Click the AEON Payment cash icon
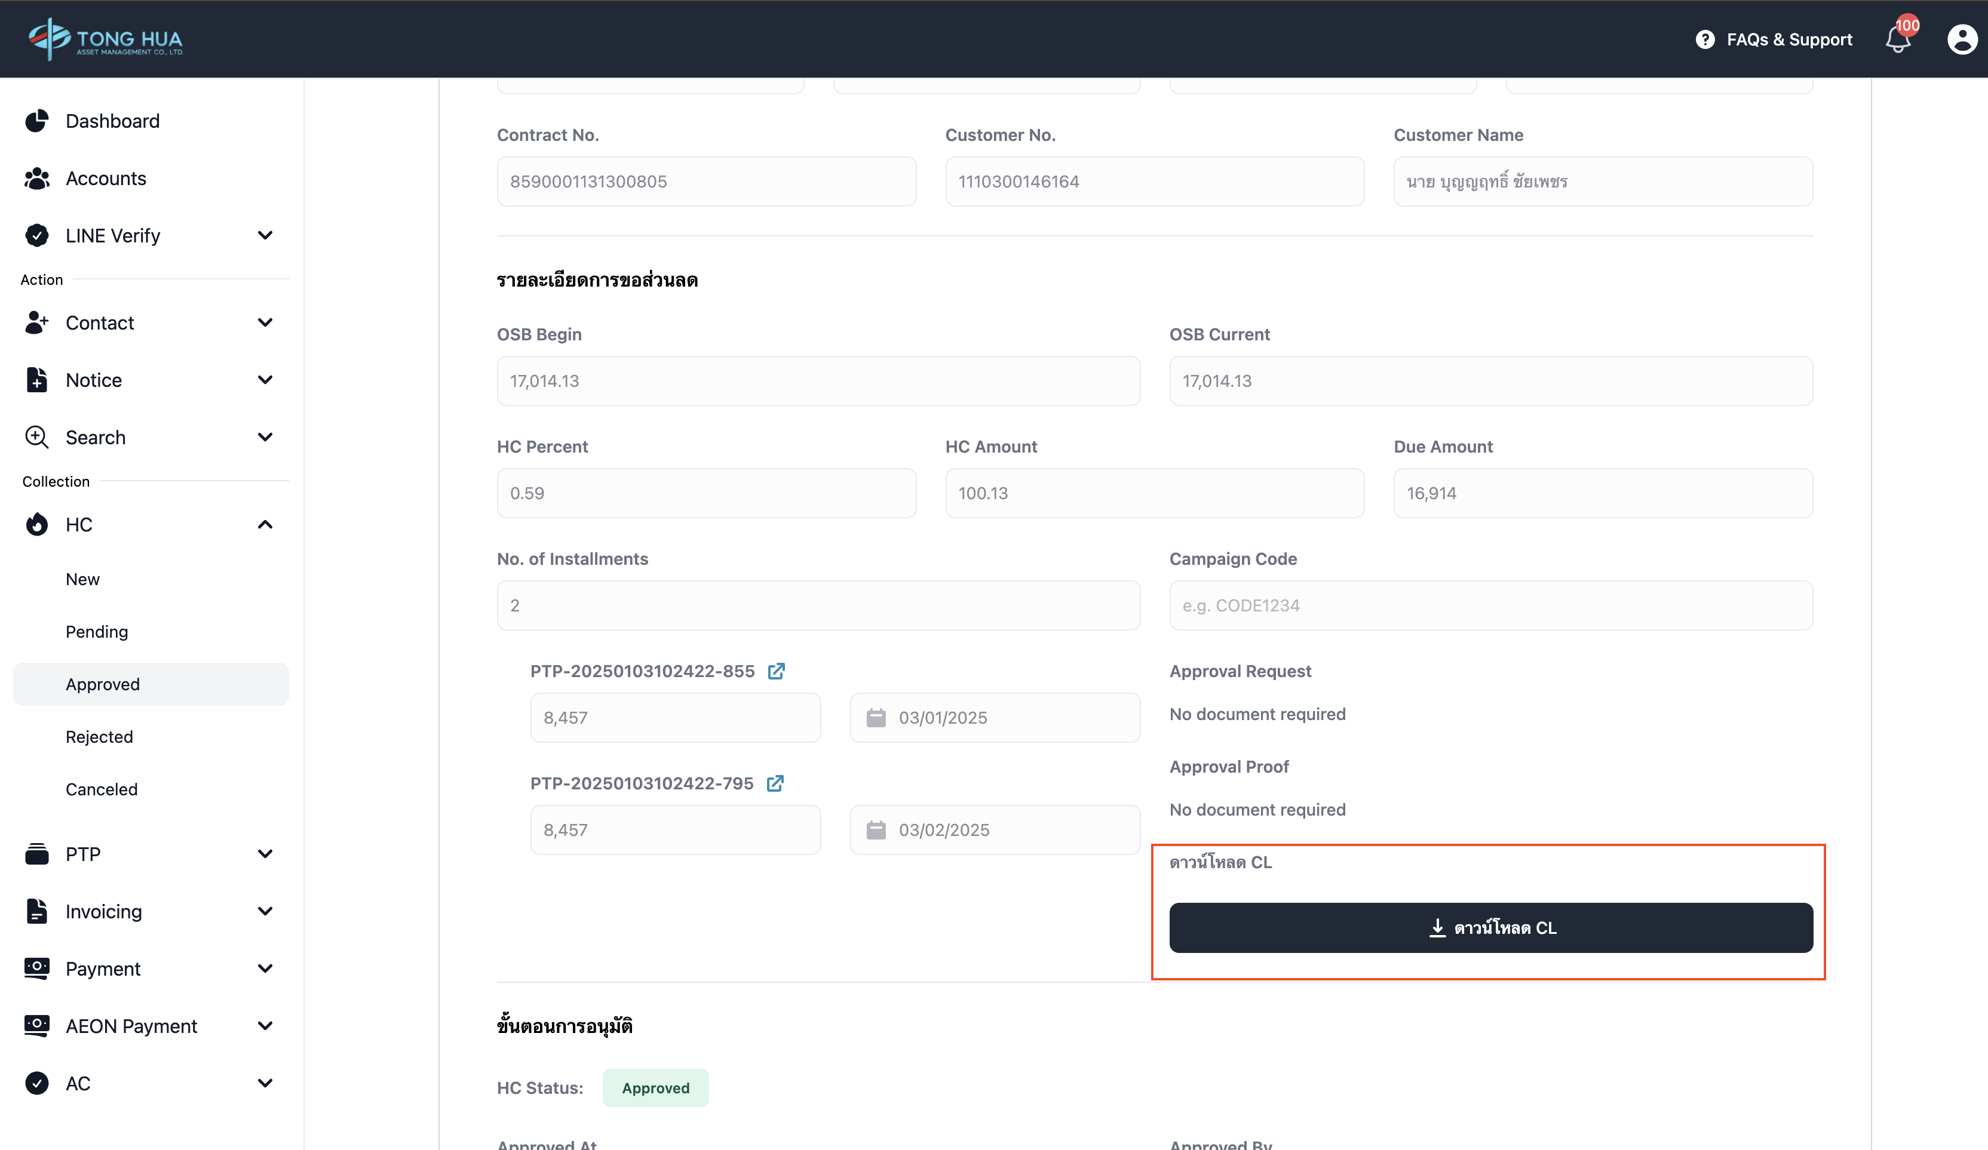The image size is (1988, 1150). click(x=36, y=1025)
